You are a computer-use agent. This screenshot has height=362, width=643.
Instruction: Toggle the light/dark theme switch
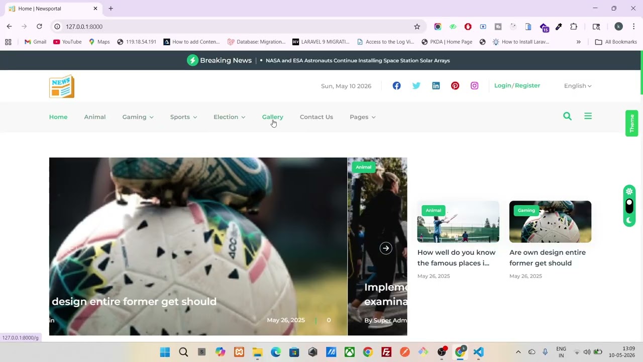629,206
